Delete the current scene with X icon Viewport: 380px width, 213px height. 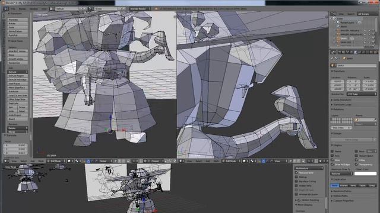coord(124,9)
